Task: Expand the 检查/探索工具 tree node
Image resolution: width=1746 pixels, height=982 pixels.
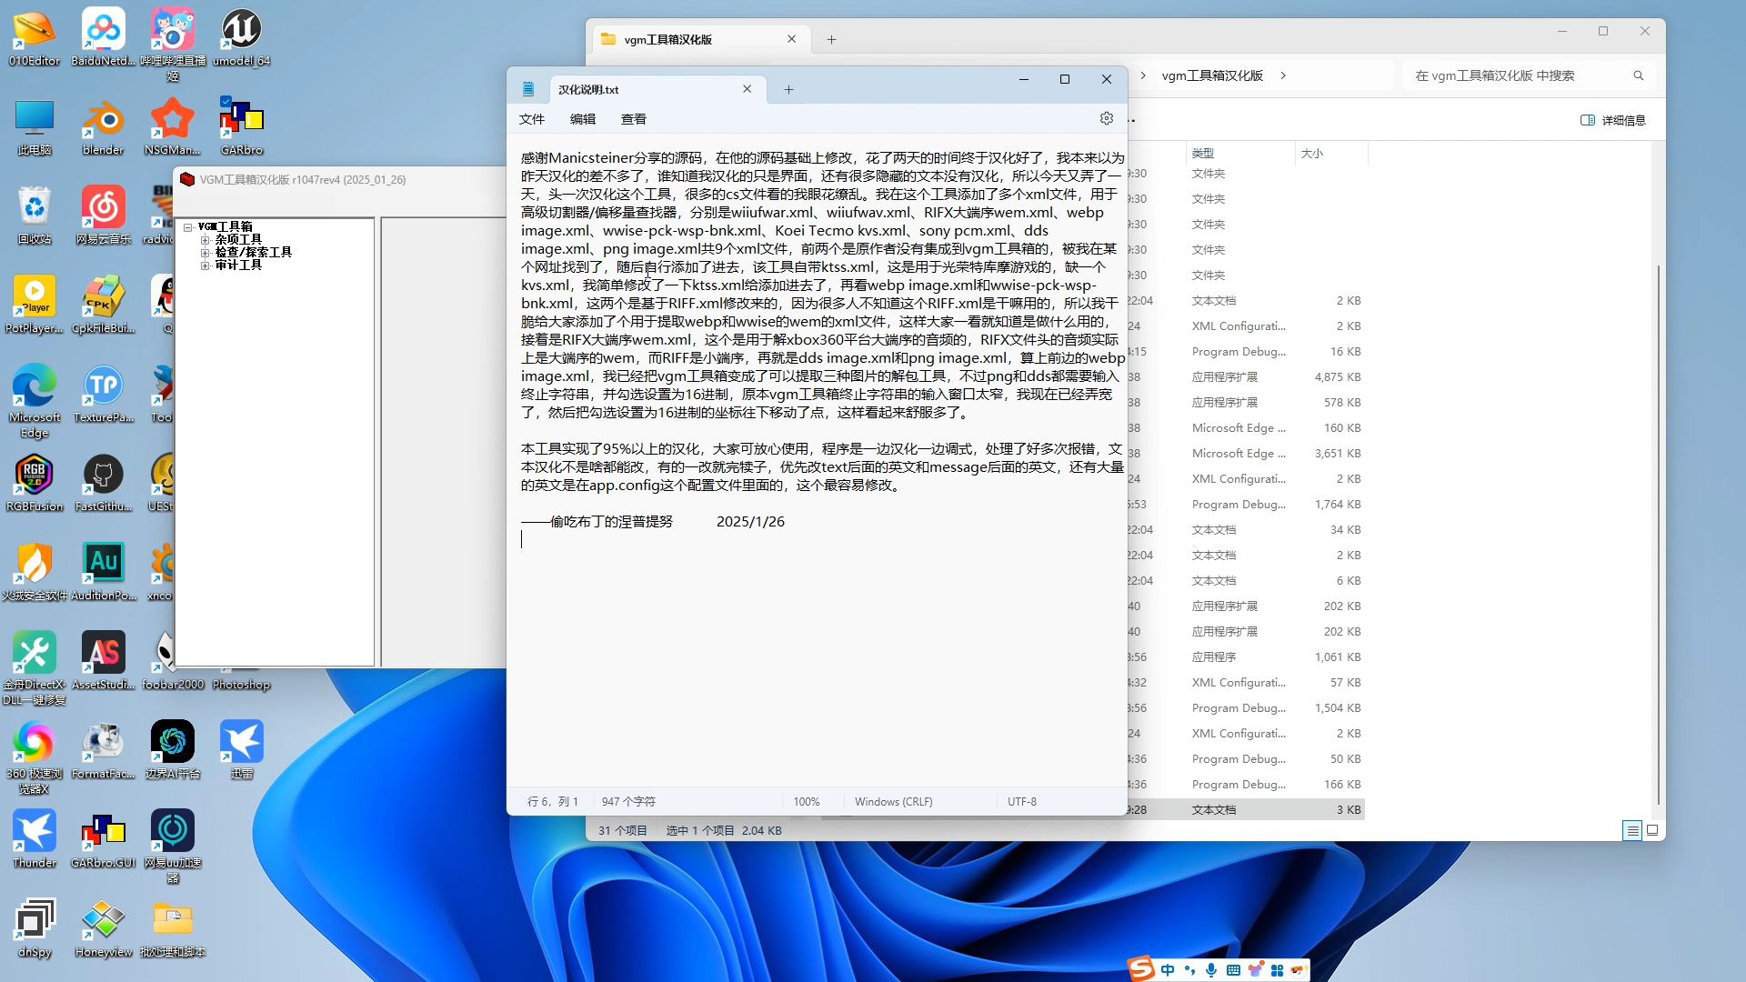Action: (206, 253)
